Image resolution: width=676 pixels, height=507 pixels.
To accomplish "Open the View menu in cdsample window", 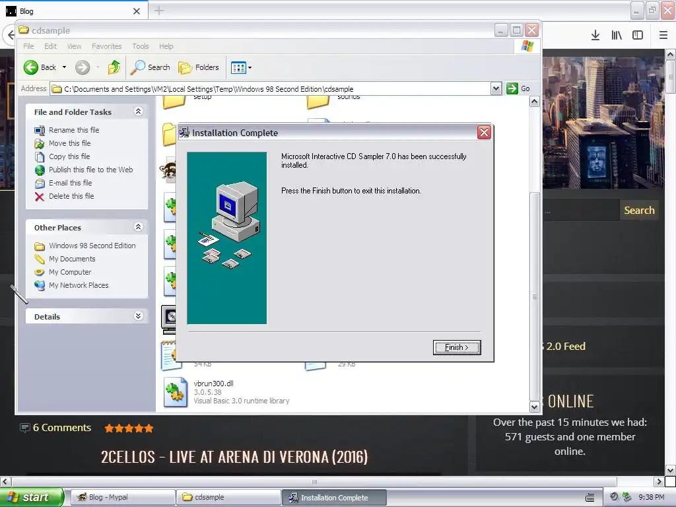I will [74, 46].
